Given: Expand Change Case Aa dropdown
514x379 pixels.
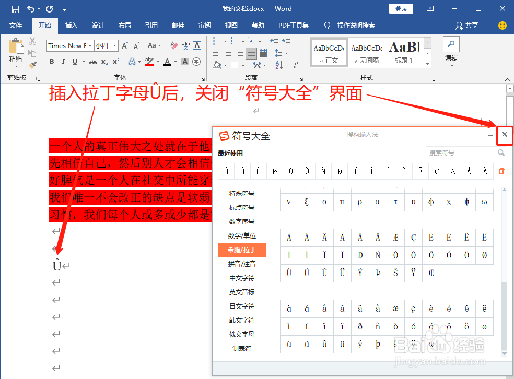Looking at the screenshot, I should pyautogui.click(x=159, y=45).
